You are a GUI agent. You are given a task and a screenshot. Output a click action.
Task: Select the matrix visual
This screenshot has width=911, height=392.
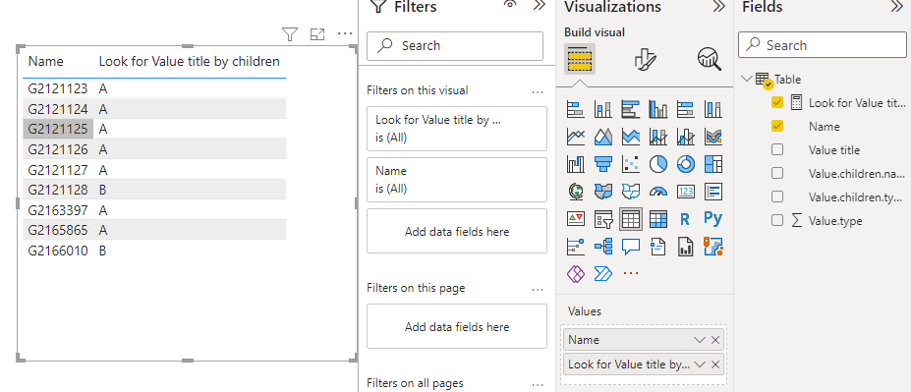click(x=657, y=219)
